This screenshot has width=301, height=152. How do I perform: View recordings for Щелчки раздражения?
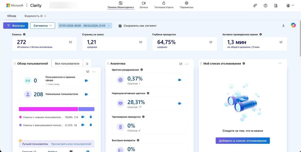[x=180, y=80]
